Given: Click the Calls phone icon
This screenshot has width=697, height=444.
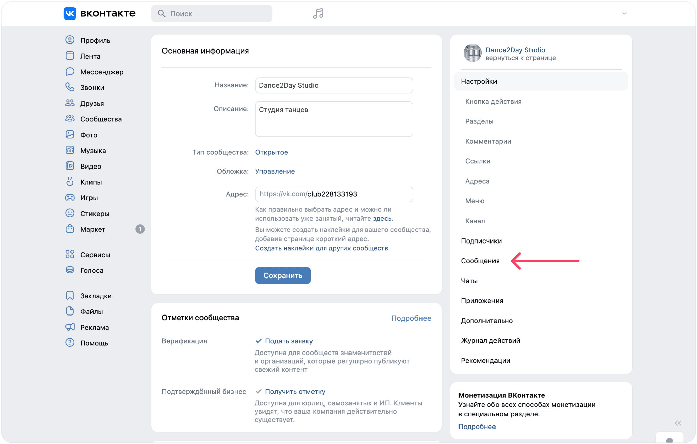Looking at the screenshot, I should pos(70,87).
